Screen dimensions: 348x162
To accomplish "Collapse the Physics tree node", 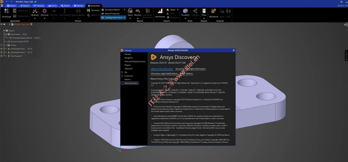I will [x=4, y=31].
